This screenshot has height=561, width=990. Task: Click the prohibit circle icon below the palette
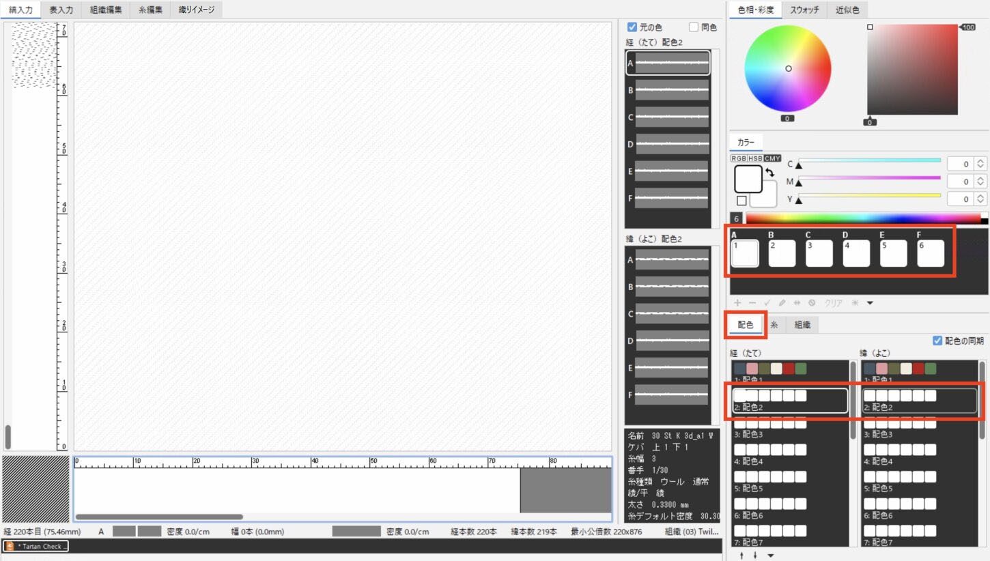[812, 303]
